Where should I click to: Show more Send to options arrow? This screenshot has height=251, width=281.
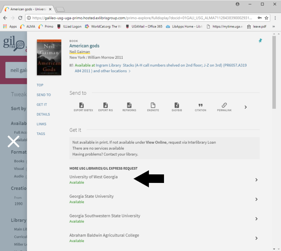(x=245, y=107)
